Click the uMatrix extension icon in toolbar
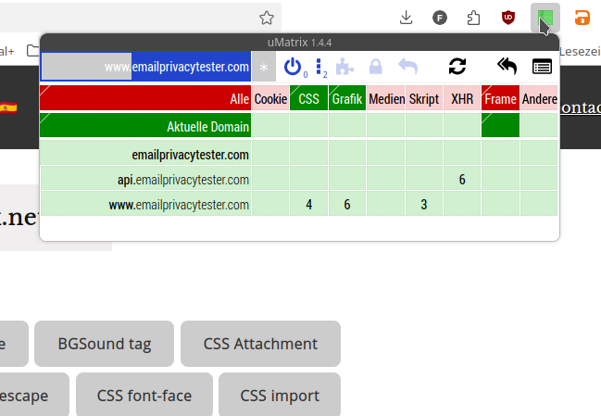 pyautogui.click(x=545, y=18)
